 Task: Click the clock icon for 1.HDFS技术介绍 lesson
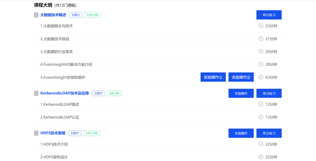click(261, 144)
